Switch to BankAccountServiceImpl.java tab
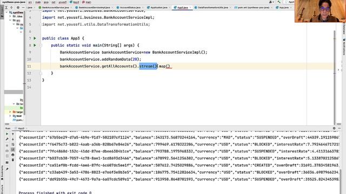The image size is (346, 194). coord(94,8)
